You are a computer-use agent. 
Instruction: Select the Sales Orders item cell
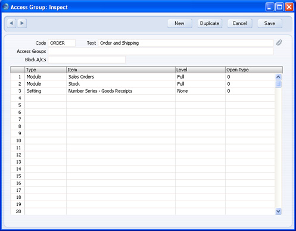(121, 77)
